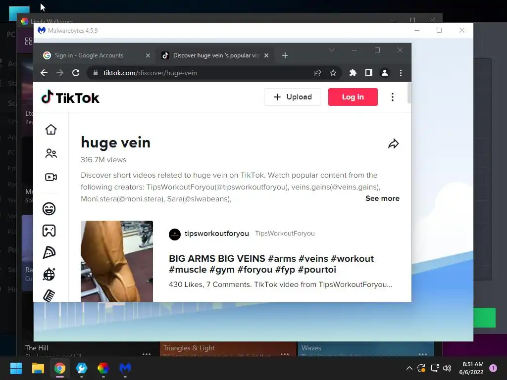
Task: Select the Discover huge vein TikTok tab
Action: coord(215,55)
